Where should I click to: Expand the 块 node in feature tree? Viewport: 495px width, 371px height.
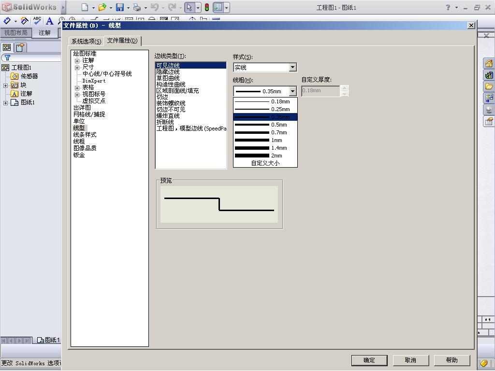coord(5,86)
